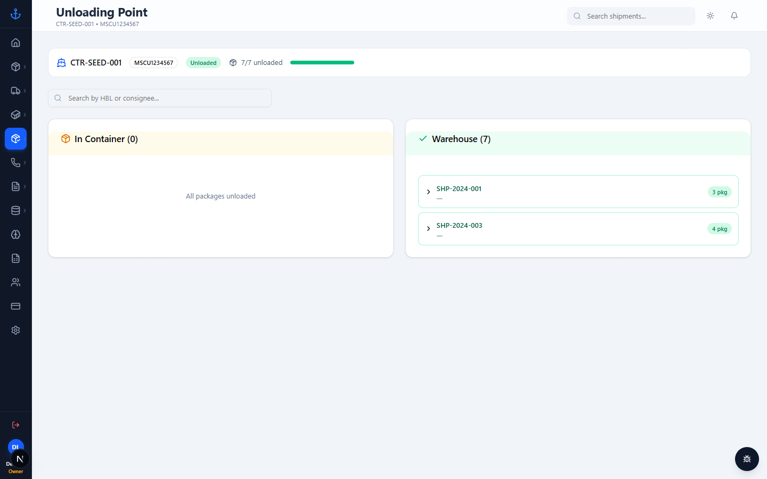The image size is (767, 479).
Task: Click the Unloaded status badge
Action: point(203,63)
